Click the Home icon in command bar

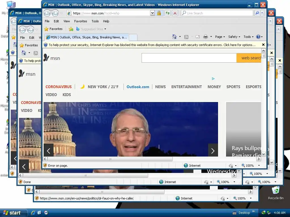(174, 37)
